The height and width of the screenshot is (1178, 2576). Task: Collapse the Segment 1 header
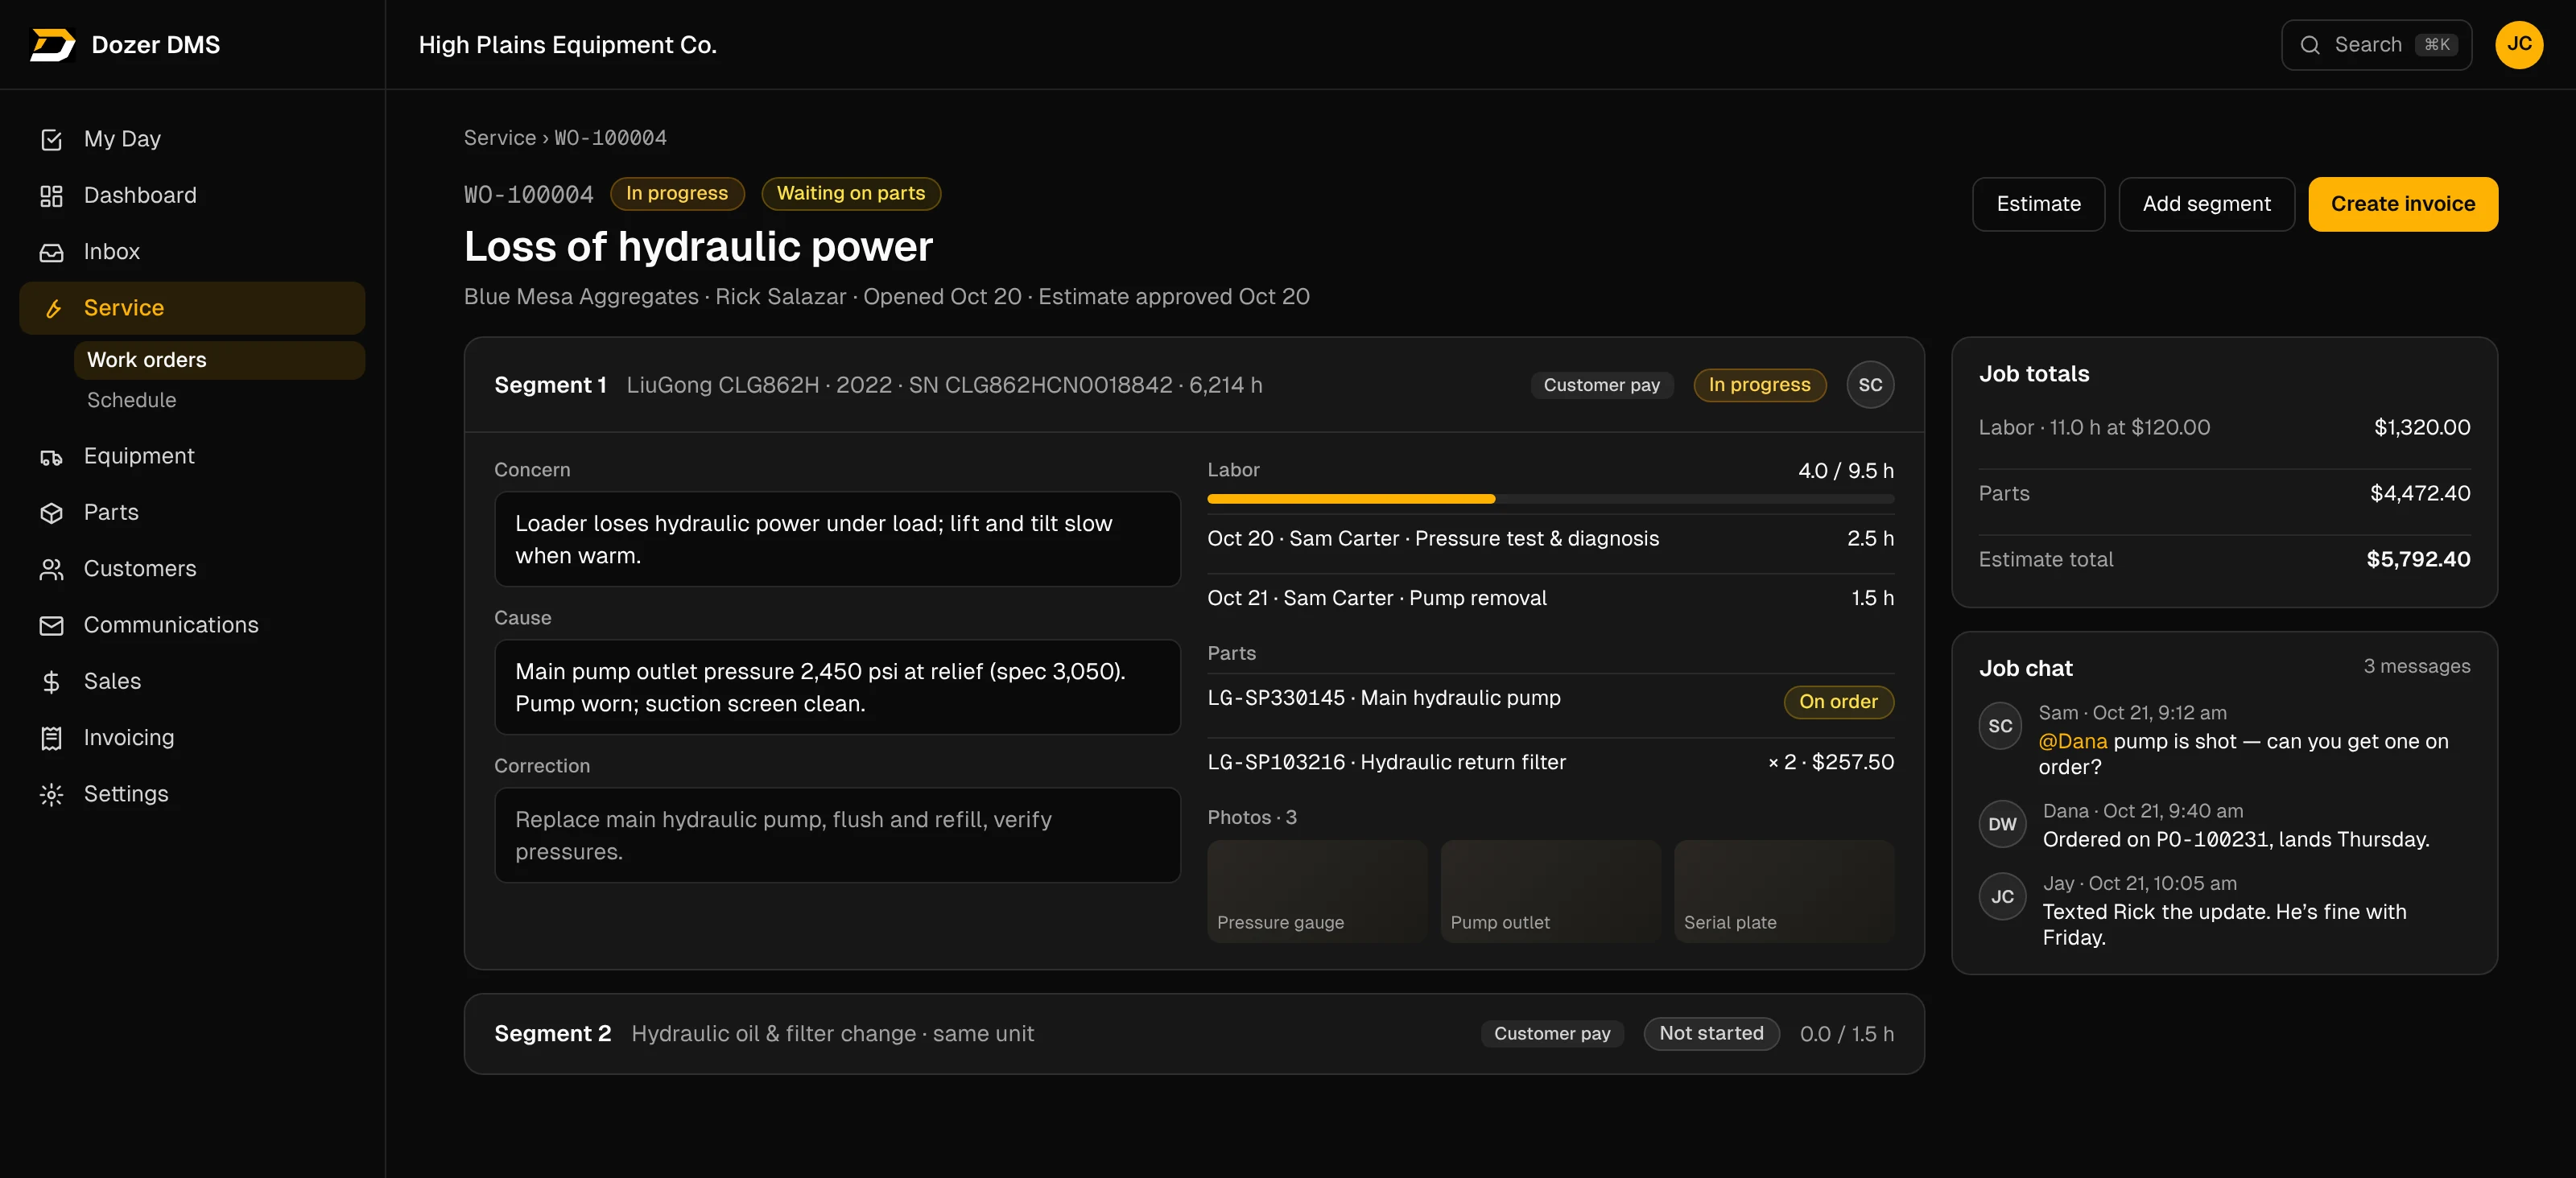pyautogui.click(x=1193, y=385)
